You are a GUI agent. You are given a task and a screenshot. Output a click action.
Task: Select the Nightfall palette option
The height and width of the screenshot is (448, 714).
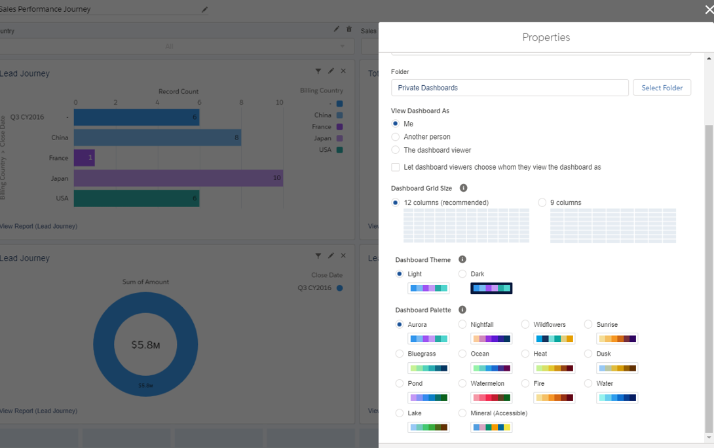pyautogui.click(x=462, y=324)
